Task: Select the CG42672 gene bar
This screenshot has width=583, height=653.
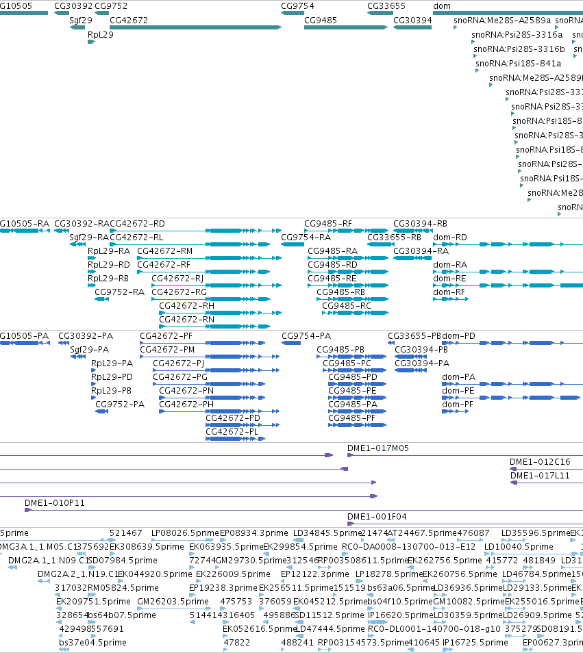Action: coord(195,27)
